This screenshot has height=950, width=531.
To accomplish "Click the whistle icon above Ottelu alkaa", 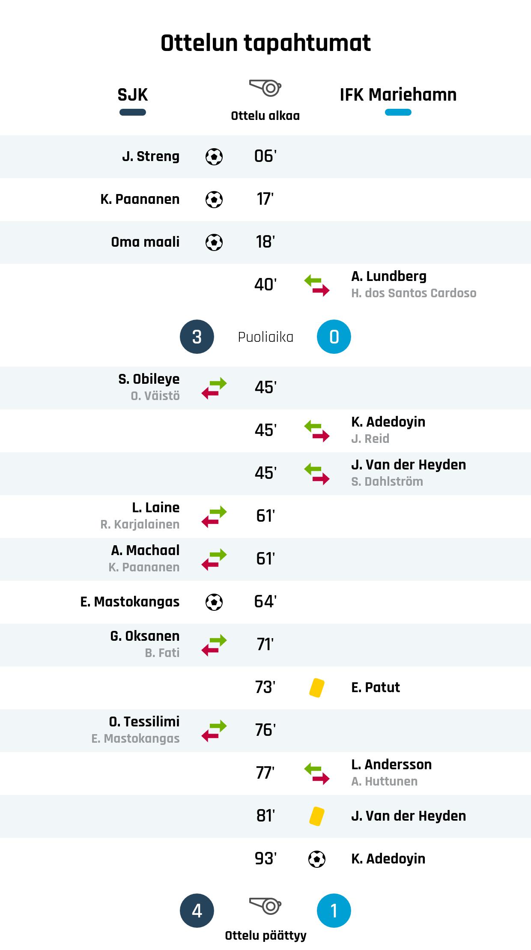I will tap(265, 88).
